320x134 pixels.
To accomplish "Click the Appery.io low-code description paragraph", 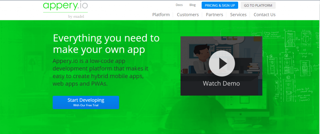I will coord(100,72).
